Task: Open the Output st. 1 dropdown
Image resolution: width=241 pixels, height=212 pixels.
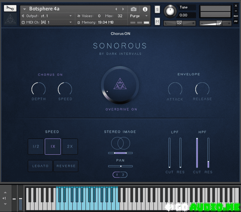Action: (x=47, y=16)
